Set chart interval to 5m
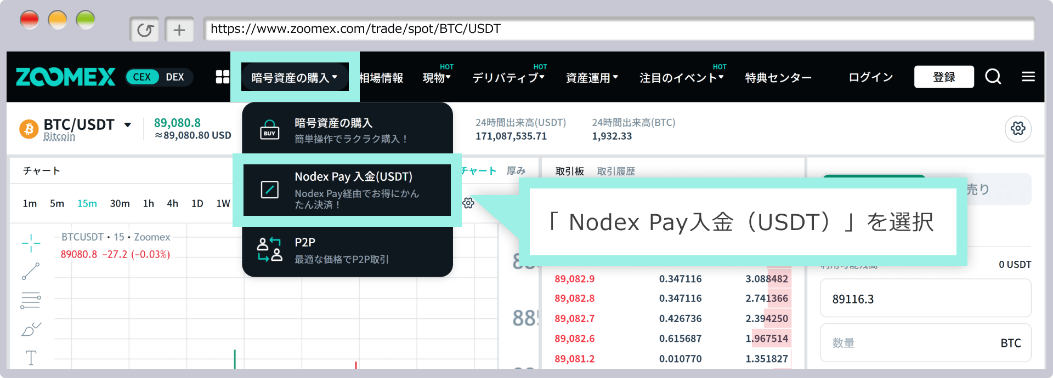Image resolution: width=1053 pixels, height=378 pixels. pyautogui.click(x=57, y=203)
